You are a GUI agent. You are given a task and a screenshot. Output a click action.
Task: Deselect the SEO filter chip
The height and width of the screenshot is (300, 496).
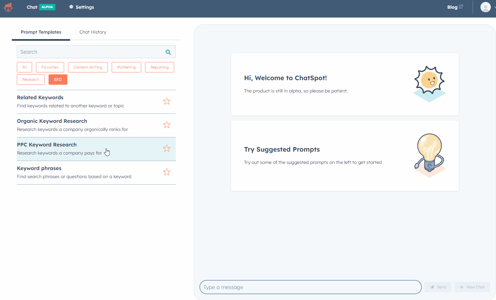(58, 80)
